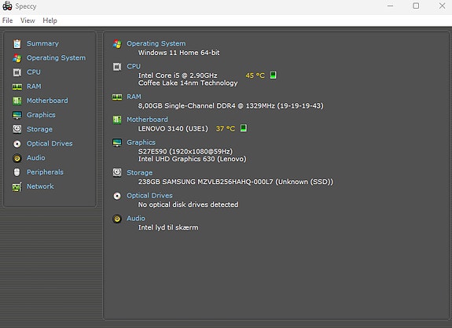The width and height of the screenshot is (452, 328).
Task: Go to the CPU section in sidebar
Action: click(x=34, y=72)
